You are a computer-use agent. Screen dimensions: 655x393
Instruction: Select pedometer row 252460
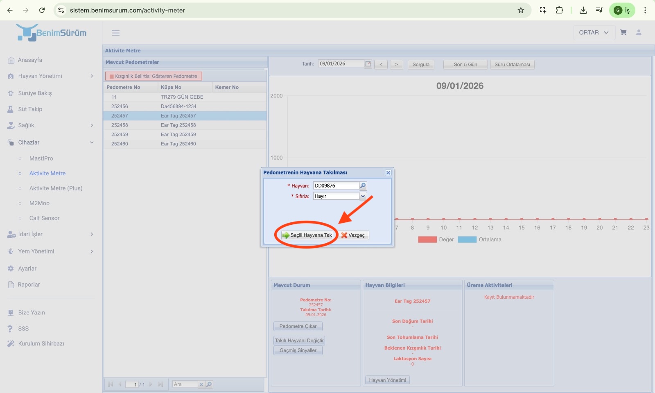[185, 144]
